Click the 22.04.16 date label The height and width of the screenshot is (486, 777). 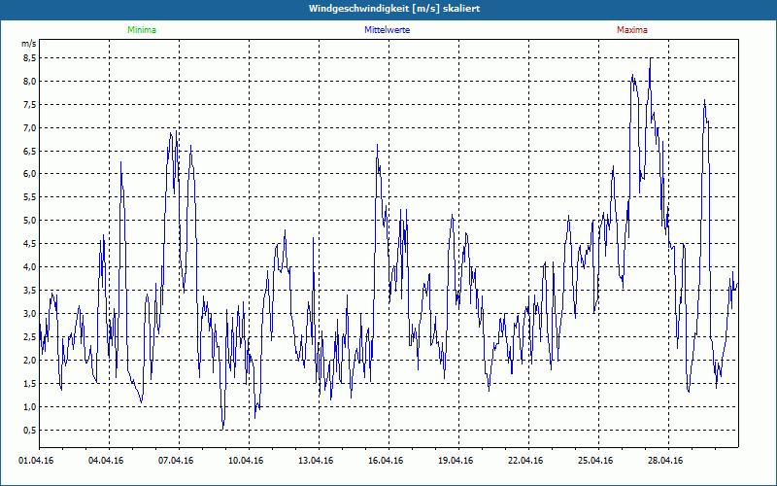[x=525, y=461]
